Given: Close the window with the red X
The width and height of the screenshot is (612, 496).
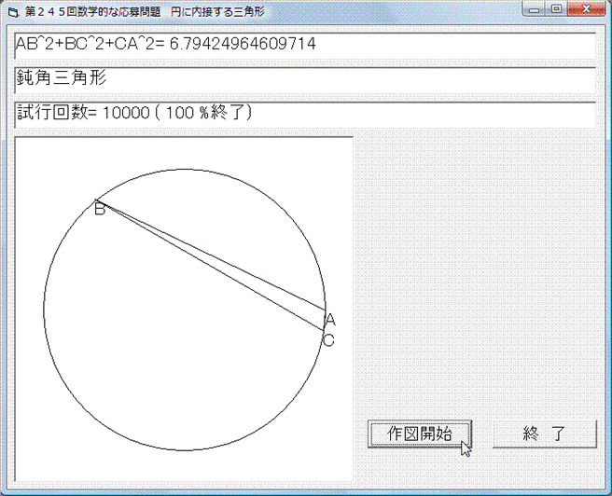Looking at the screenshot, I should pos(584,9).
